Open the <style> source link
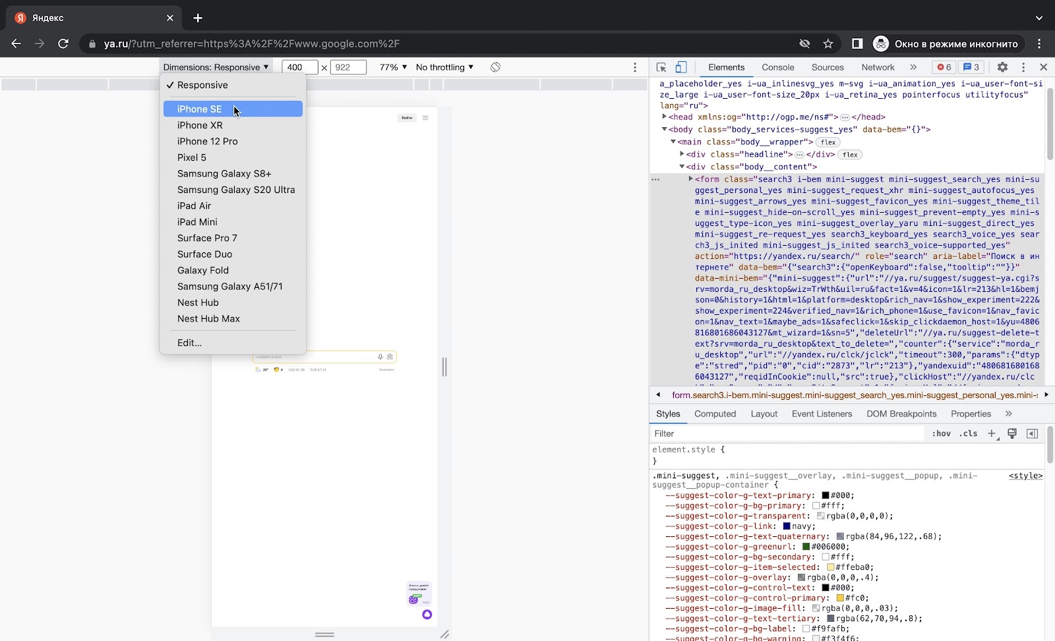The width and height of the screenshot is (1055, 641). [1025, 476]
